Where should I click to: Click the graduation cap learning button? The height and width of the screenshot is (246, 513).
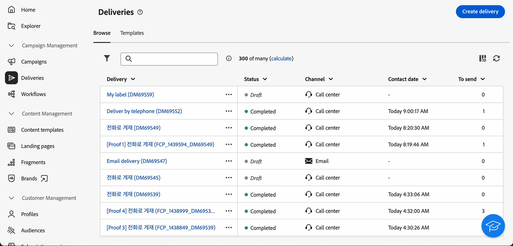pyautogui.click(x=493, y=226)
